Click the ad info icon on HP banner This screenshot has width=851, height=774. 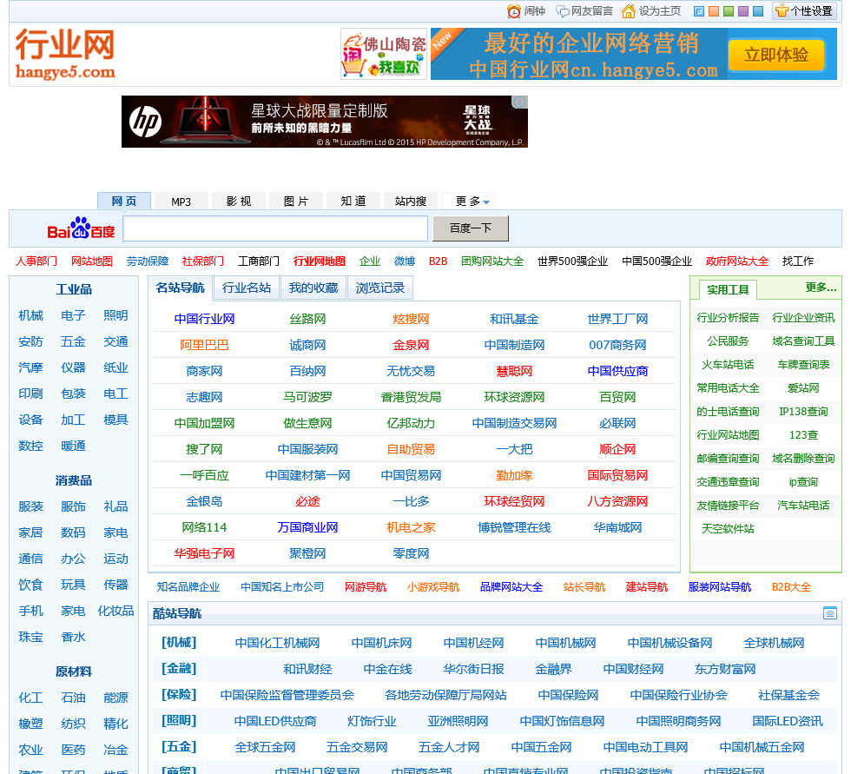(x=519, y=102)
